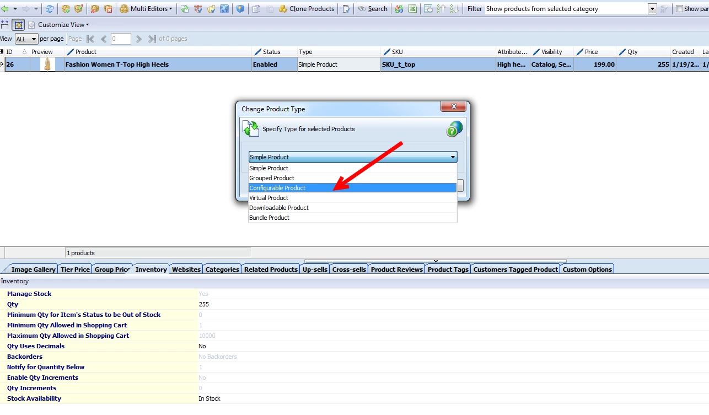Toggle the Show parent checkbox at top right
The width and height of the screenshot is (709, 415).
click(679, 9)
